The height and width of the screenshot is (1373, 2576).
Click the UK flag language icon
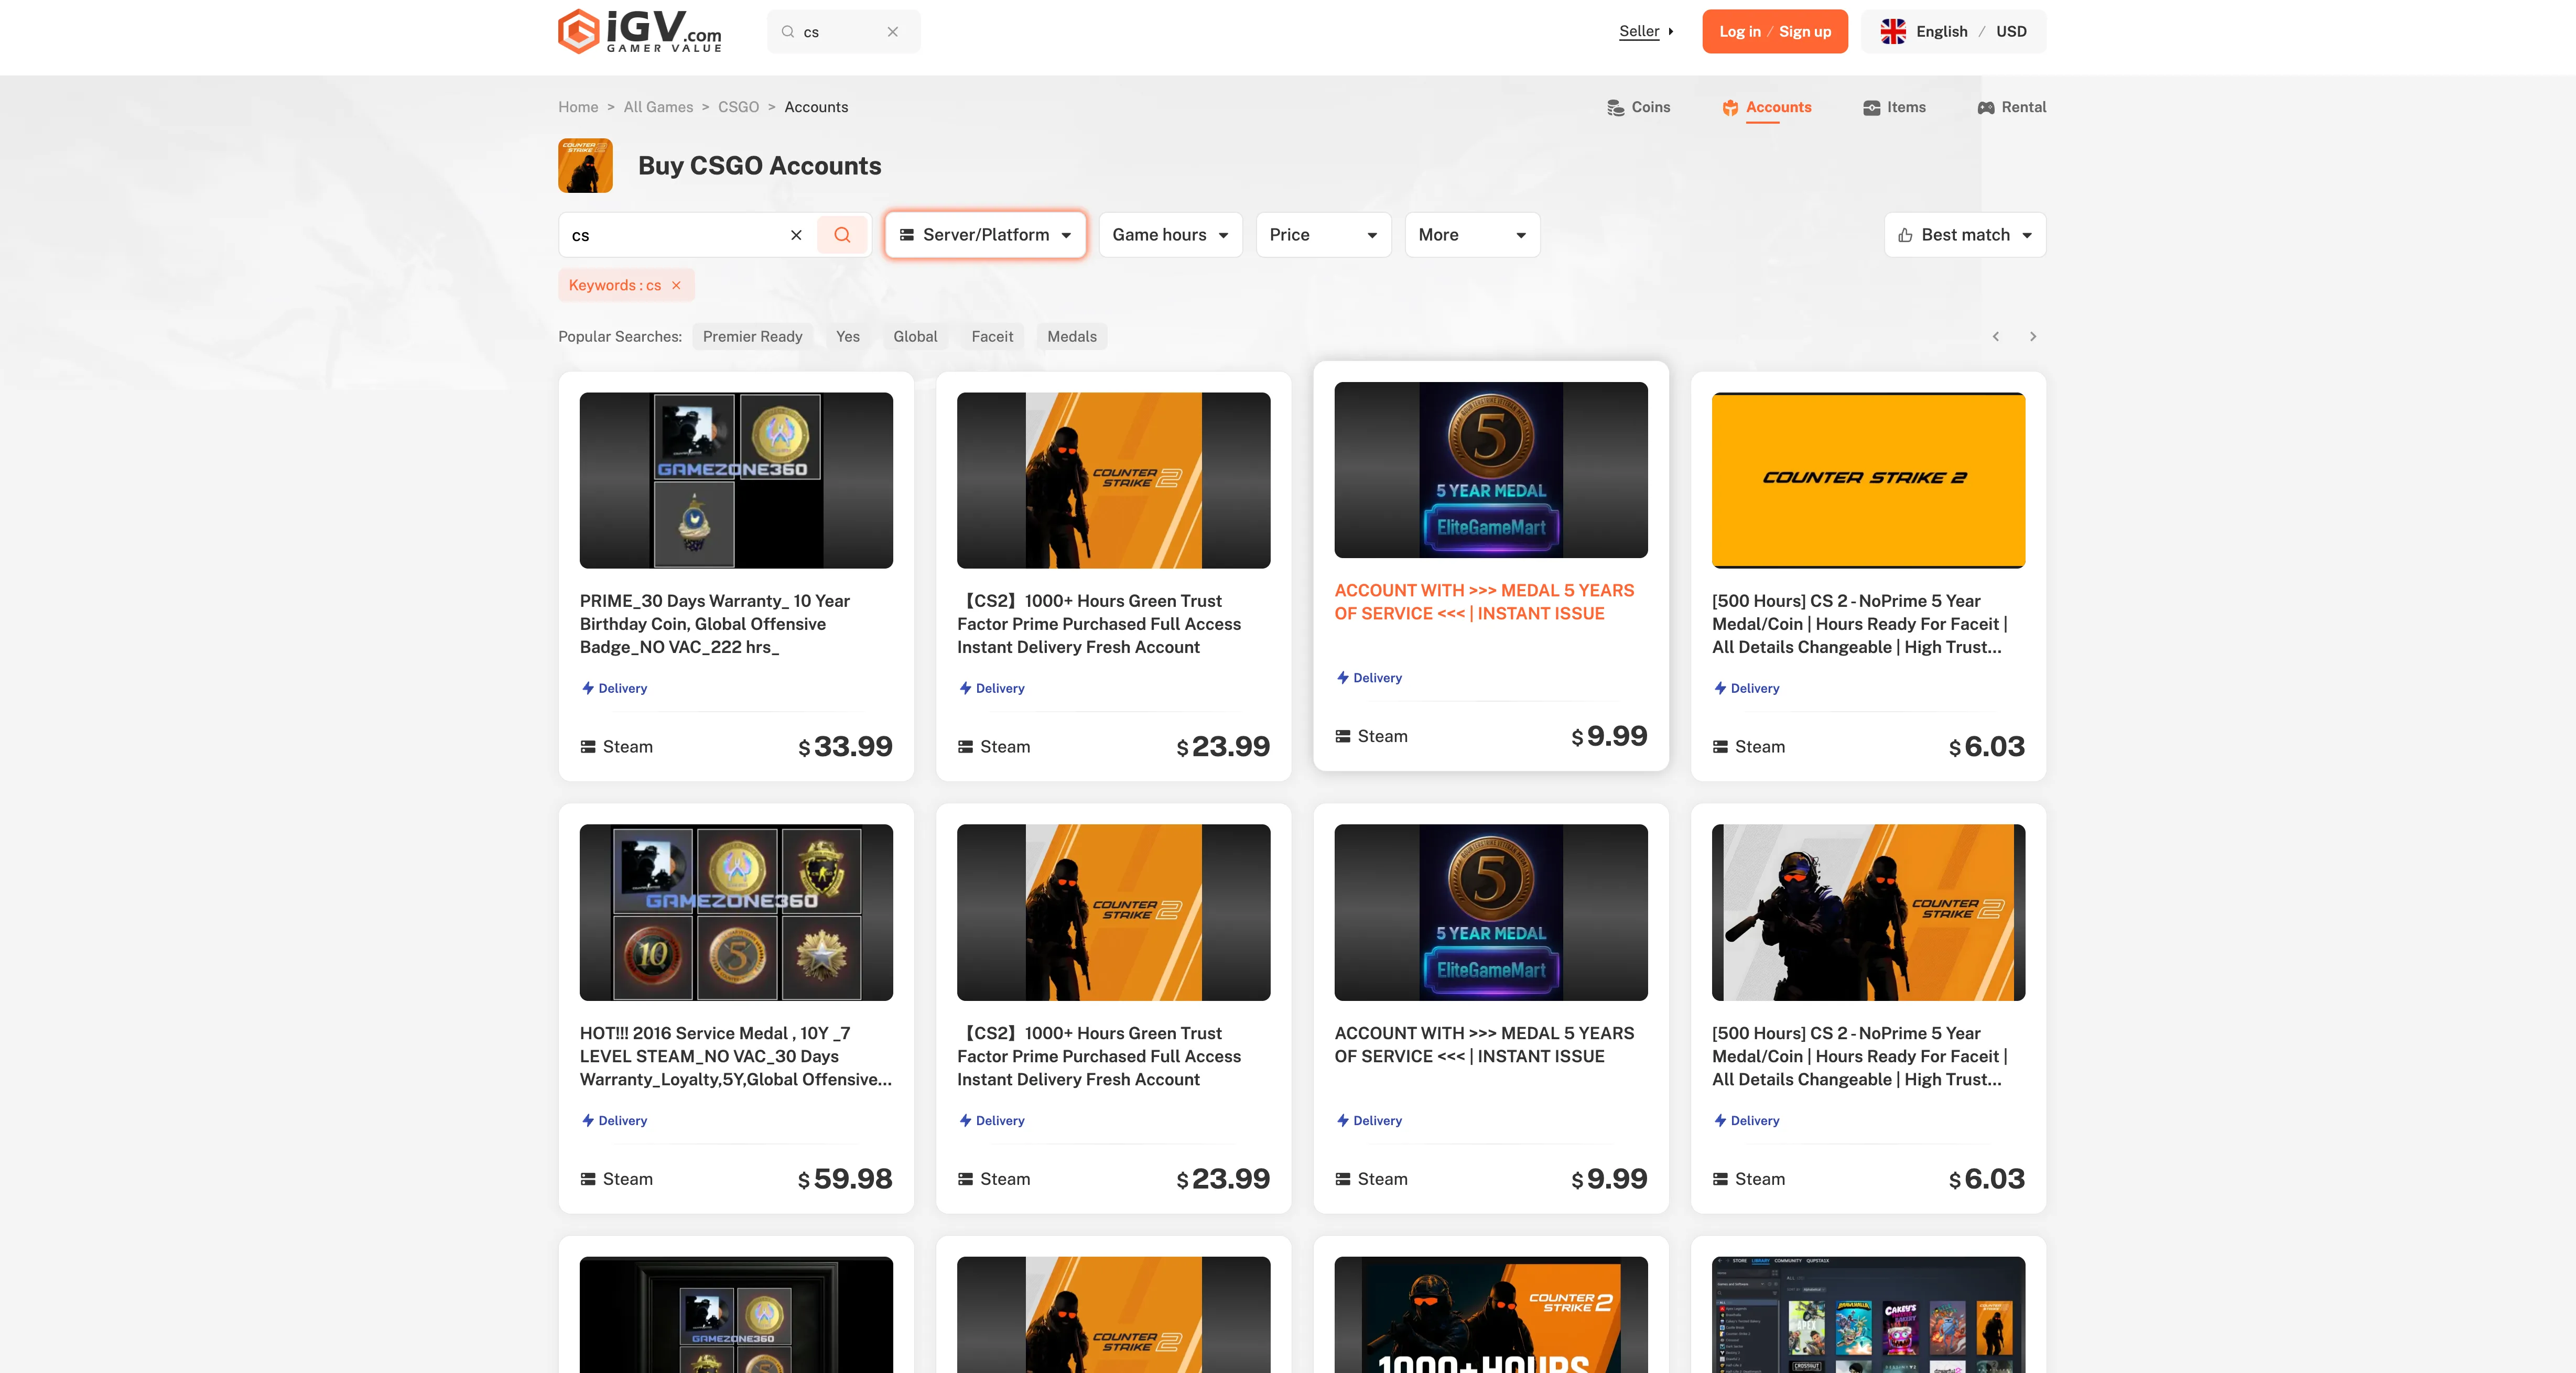click(x=1893, y=31)
